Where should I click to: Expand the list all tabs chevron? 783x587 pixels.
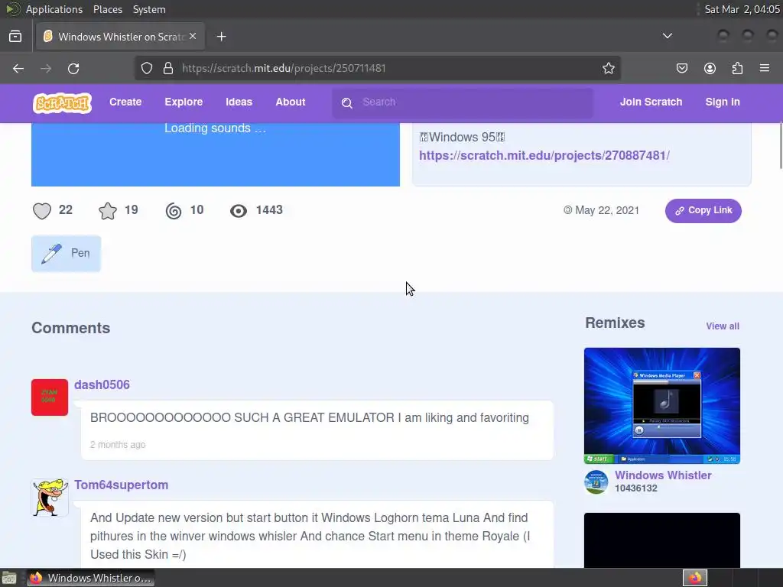[667, 36]
